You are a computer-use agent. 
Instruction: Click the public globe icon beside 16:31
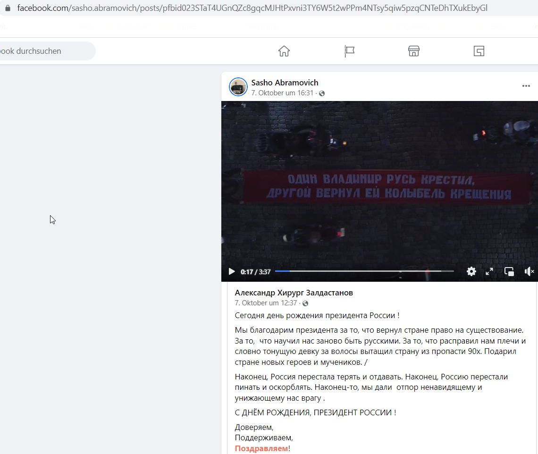pos(322,93)
